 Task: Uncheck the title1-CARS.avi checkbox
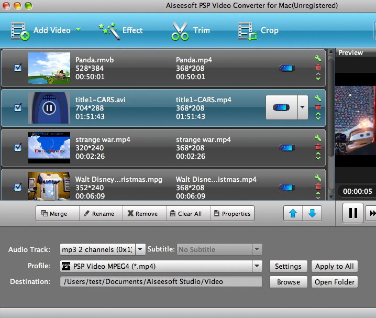(18, 107)
